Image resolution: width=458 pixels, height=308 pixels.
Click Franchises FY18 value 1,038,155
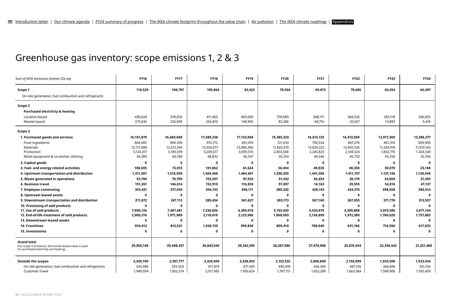click(210, 226)
